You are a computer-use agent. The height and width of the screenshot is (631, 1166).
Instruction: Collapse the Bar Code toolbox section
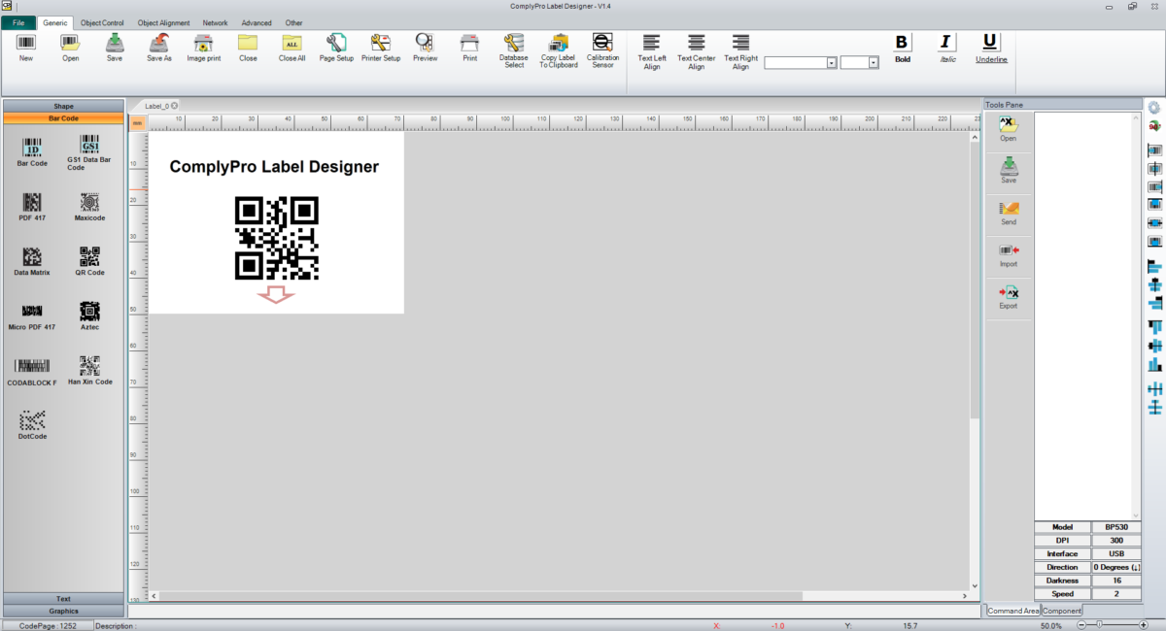pyautogui.click(x=63, y=118)
